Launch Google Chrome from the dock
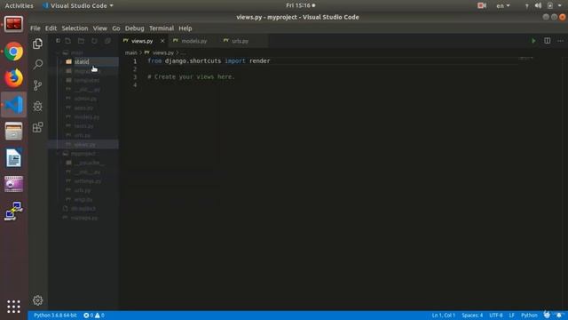 [14, 52]
